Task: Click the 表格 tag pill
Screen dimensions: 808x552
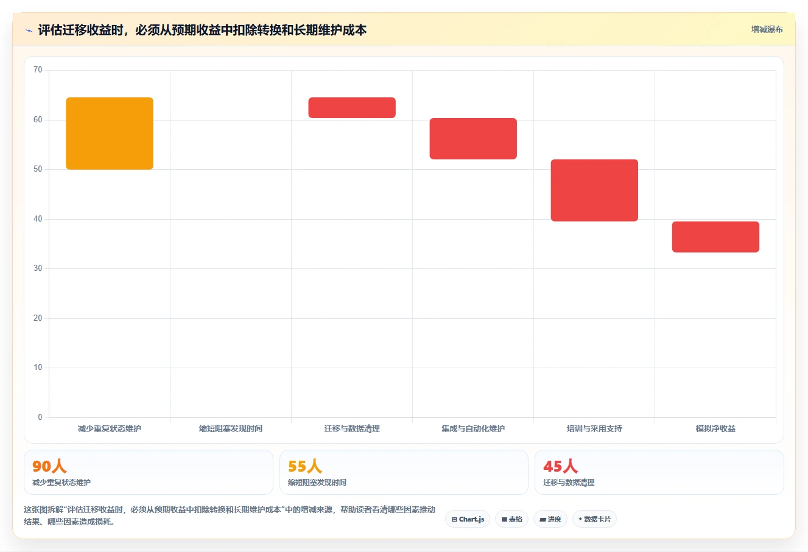Action: 511,519
